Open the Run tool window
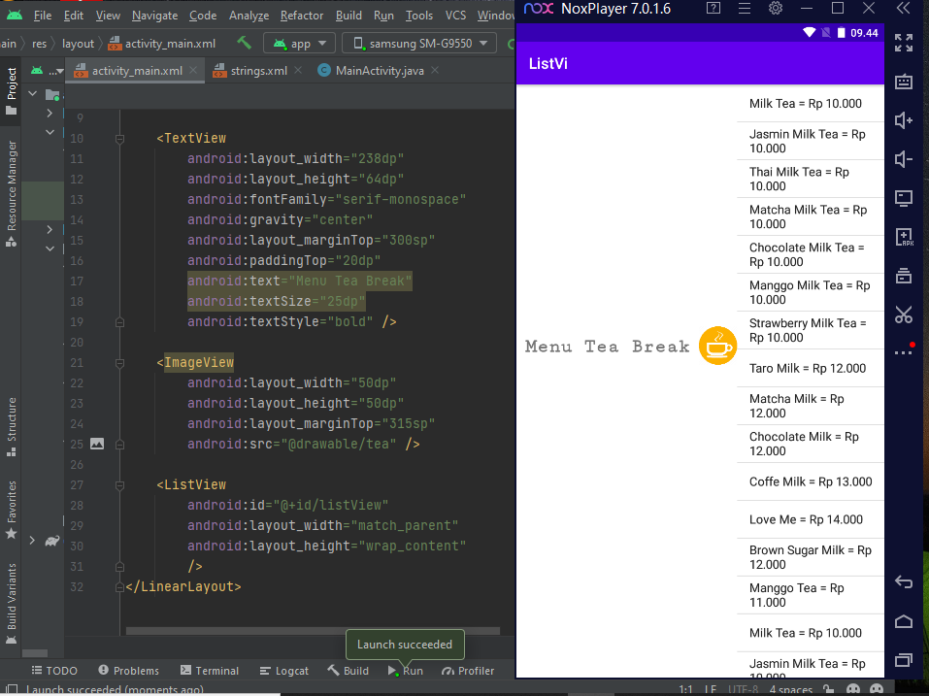Viewport: 929px width, 696px height. tap(405, 671)
